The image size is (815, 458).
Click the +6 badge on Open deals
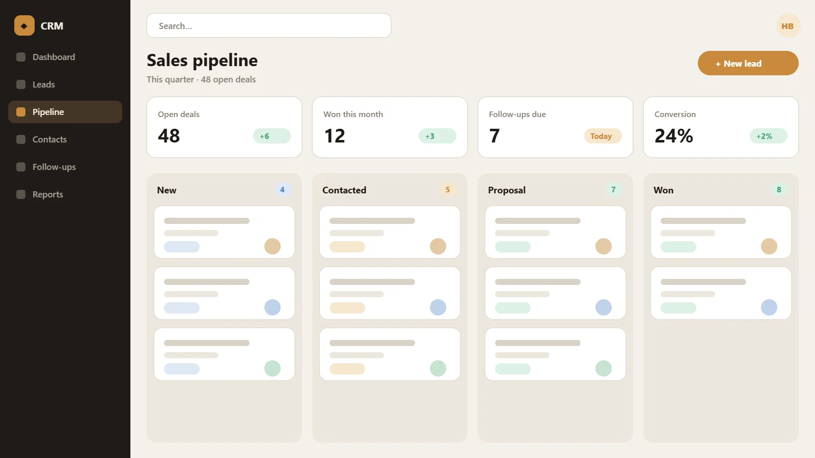point(272,136)
